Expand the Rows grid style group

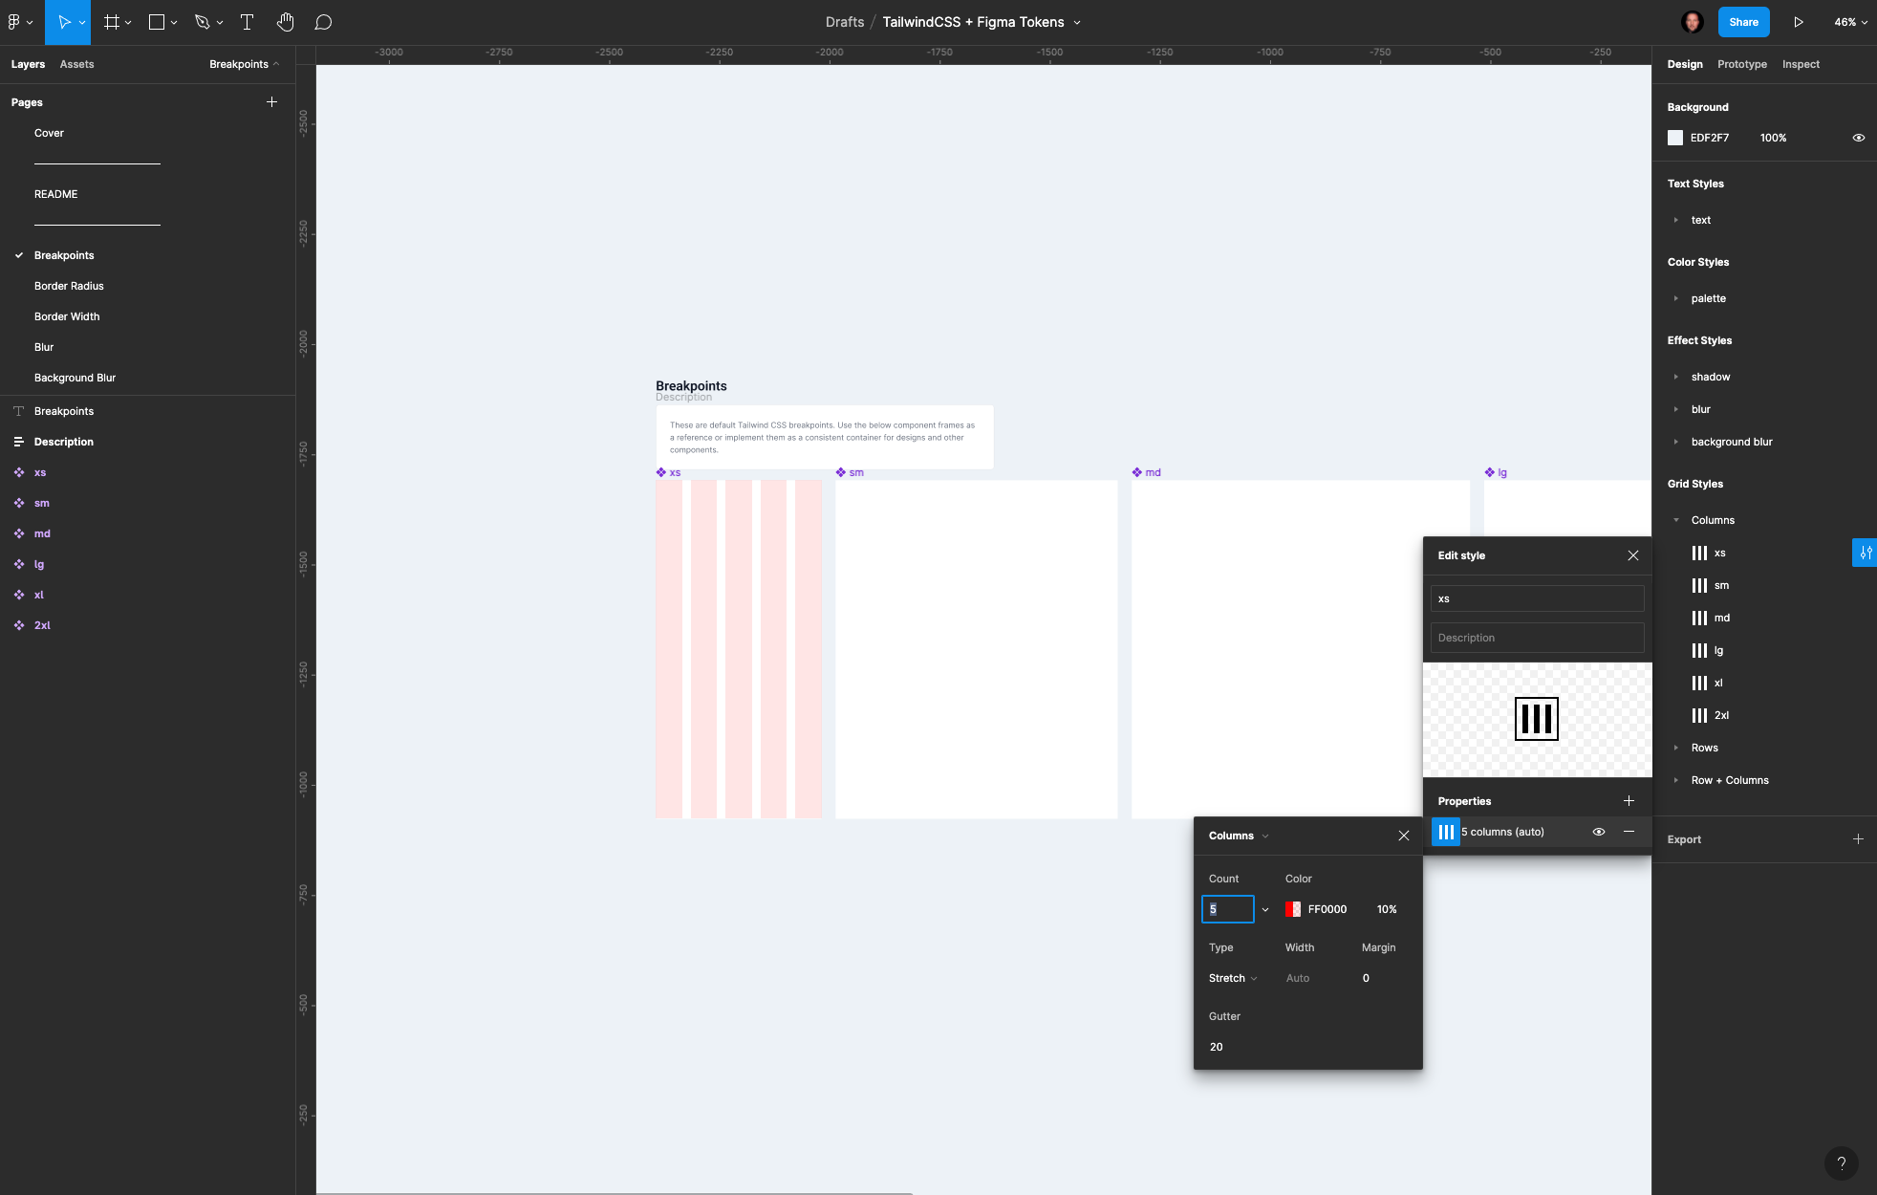(1677, 748)
